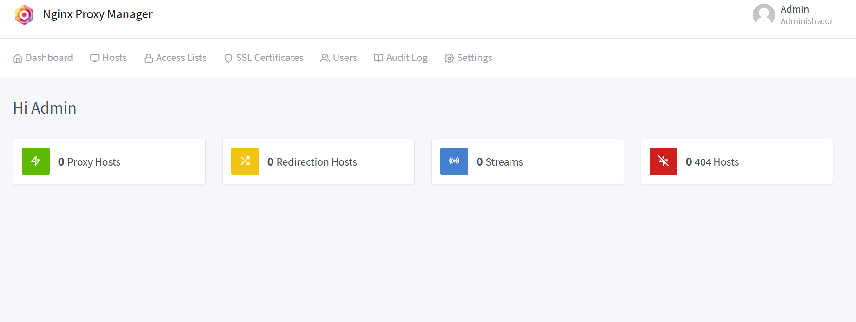Click the Nginx Proxy Manager title link

tap(98, 14)
